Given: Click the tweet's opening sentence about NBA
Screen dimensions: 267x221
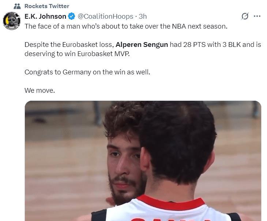Looking at the screenshot, I should [126, 26].
